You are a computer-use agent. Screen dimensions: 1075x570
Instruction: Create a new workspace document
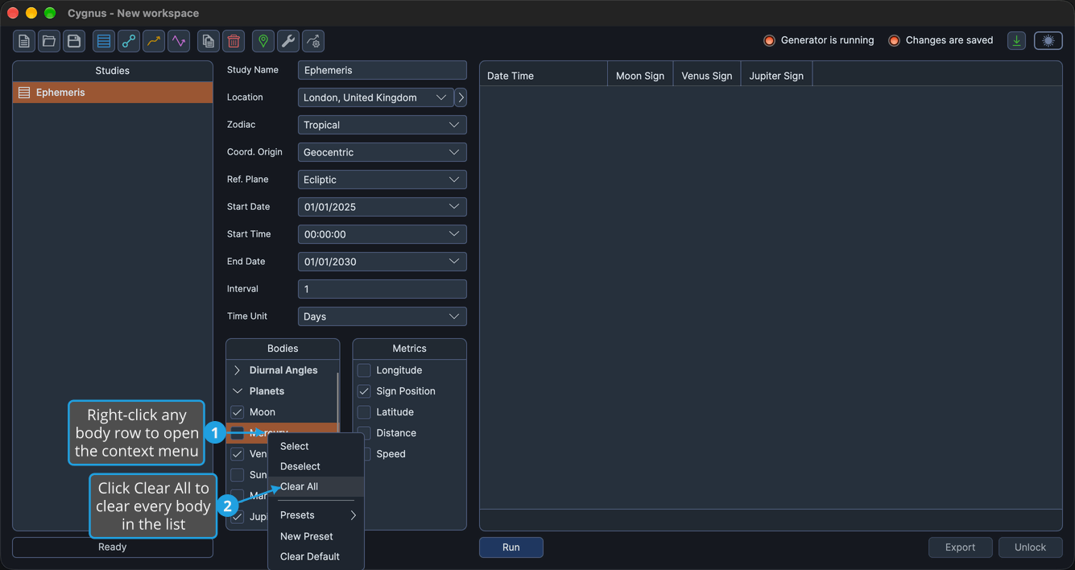(24, 41)
